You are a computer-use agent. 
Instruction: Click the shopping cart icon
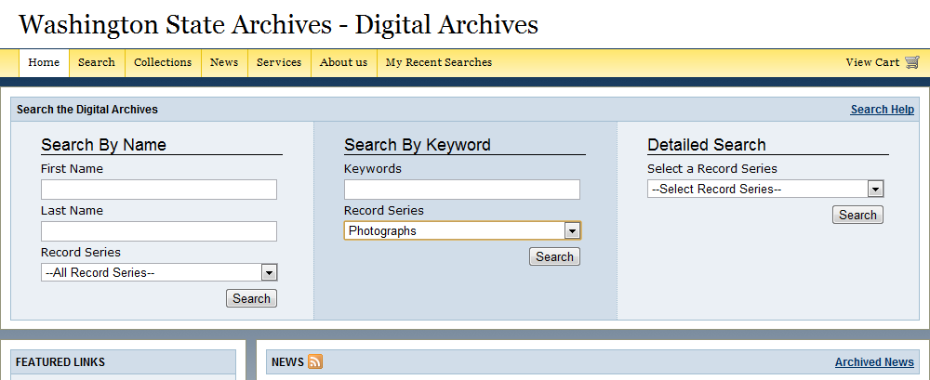click(x=911, y=62)
